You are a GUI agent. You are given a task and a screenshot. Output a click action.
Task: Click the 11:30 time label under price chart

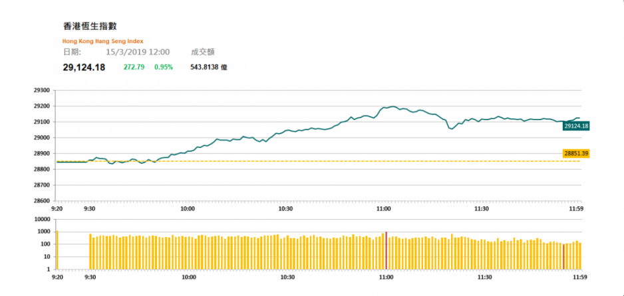(482, 208)
